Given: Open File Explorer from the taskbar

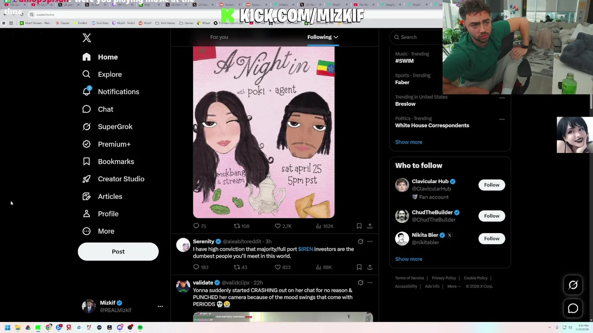Looking at the screenshot, I should (x=18, y=327).
